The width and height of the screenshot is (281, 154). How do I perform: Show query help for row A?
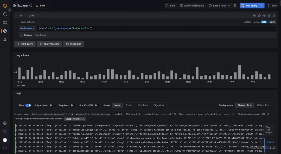click(254, 16)
